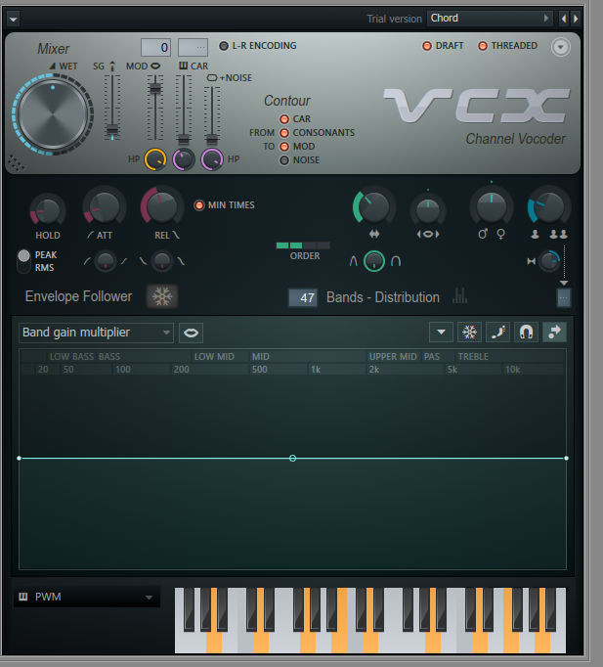The width and height of the screenshot is (603, 667).
Task: Toggle Contour MOD option
Action: point(297,147)
